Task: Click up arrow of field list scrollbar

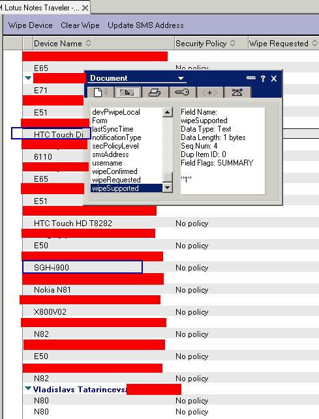Action: (168, 112)
